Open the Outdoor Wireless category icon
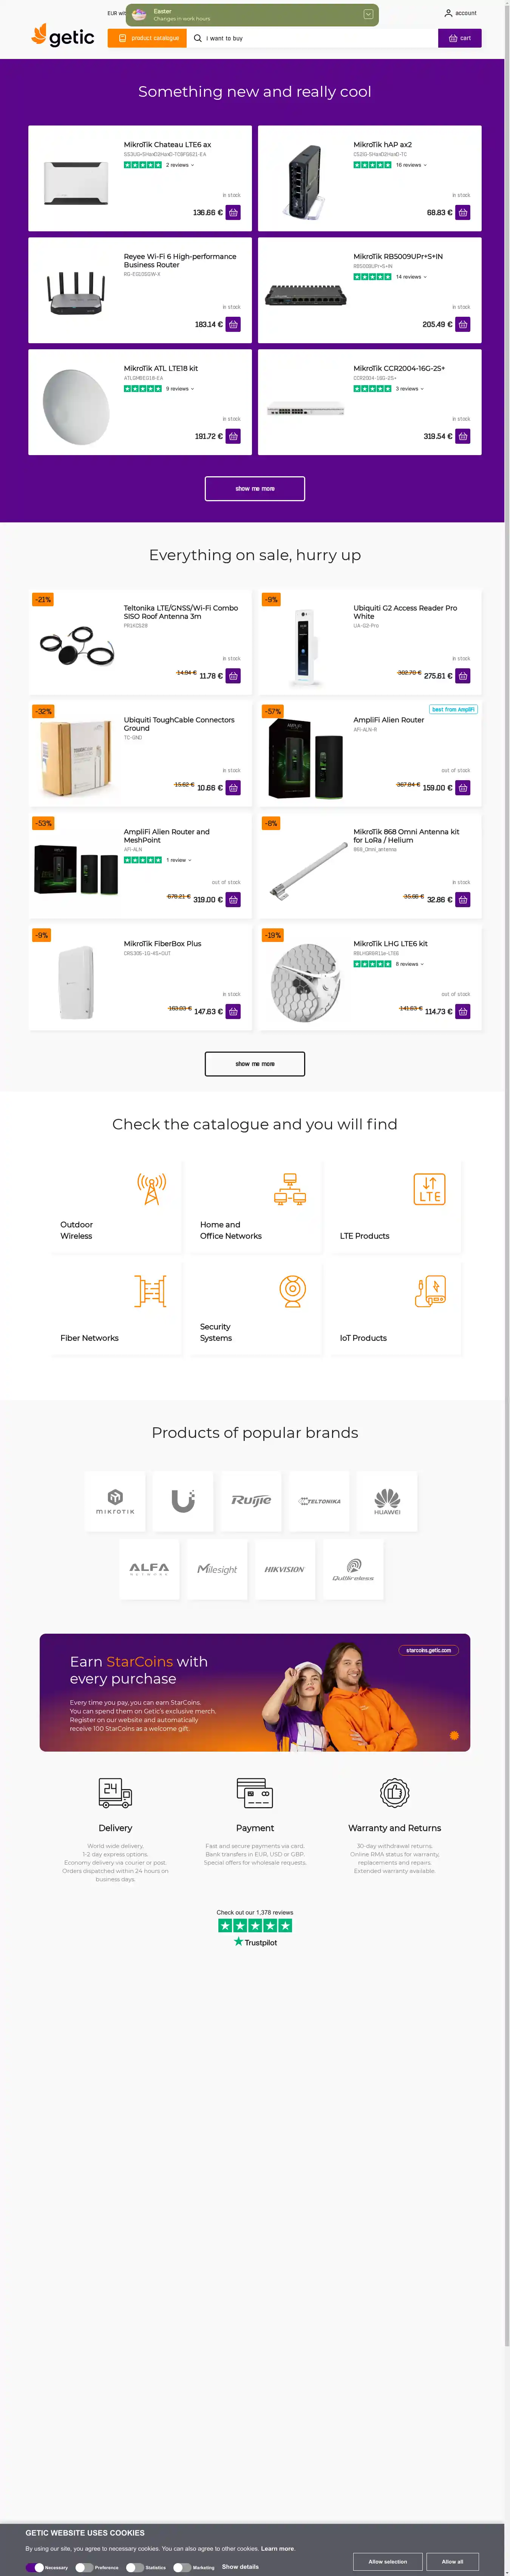The image size is (510, 2576). [151, 1189]
